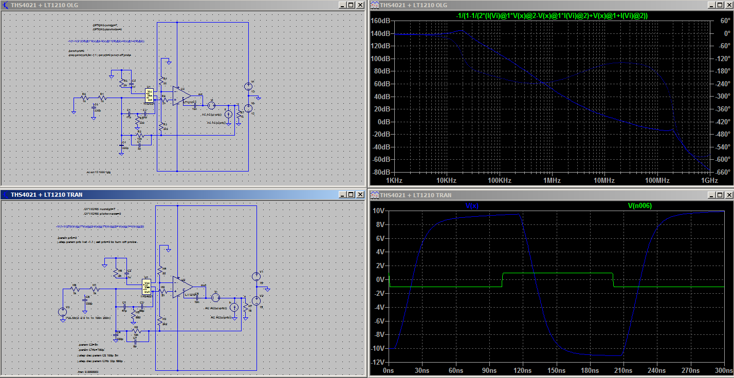734x378 pixels.
Task: Select resistor R6 2k in OLG schematic
Action: [122, 83]
